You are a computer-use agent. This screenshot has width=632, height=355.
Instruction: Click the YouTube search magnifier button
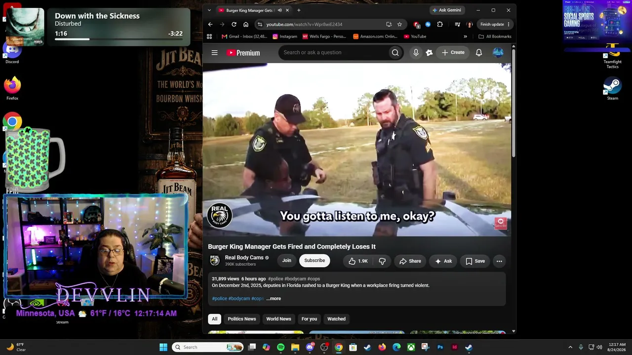pyautogui.click(x=395, y=52)
